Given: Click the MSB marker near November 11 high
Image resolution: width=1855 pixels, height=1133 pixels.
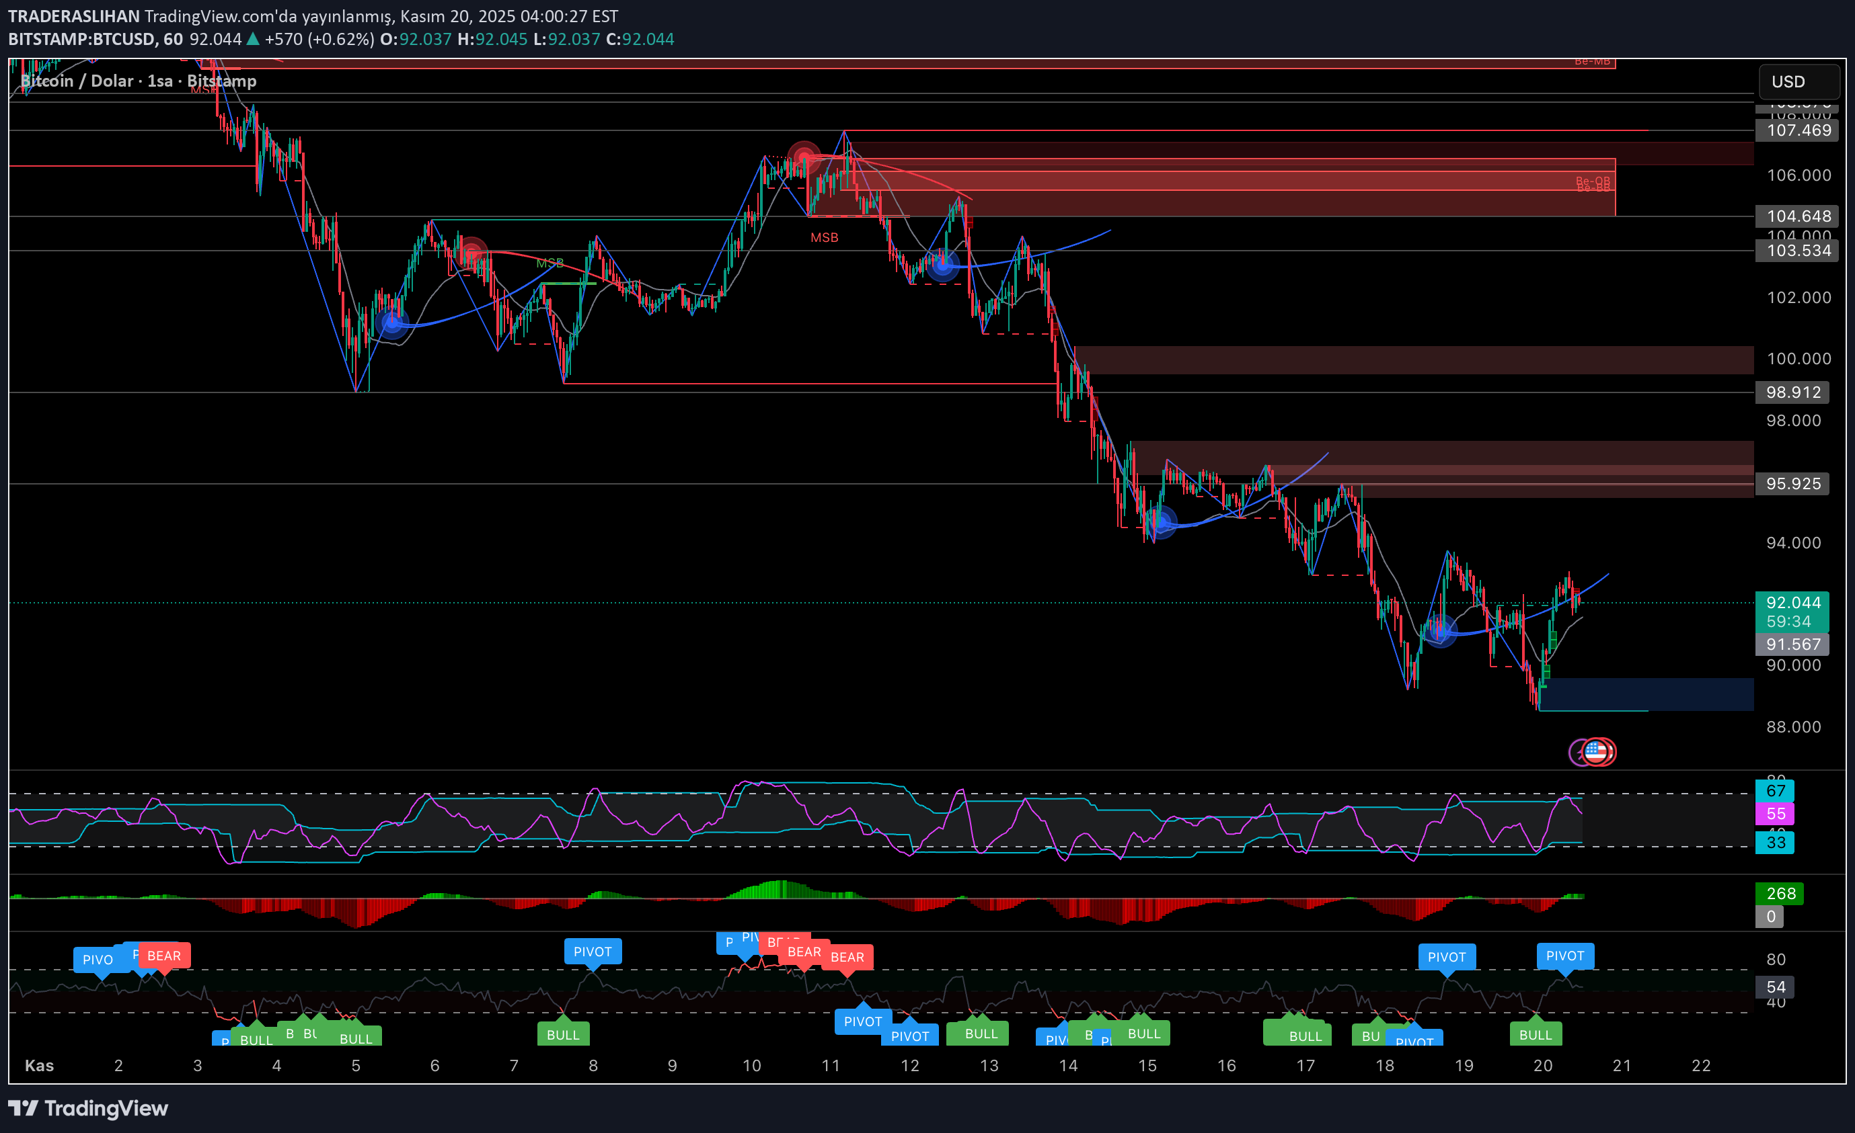Looking at the screenshot, I should pyautogui.click(x=825, y=237).
